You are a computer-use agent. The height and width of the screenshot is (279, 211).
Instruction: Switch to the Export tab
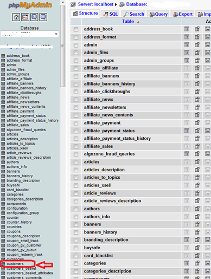pos(183,14)
